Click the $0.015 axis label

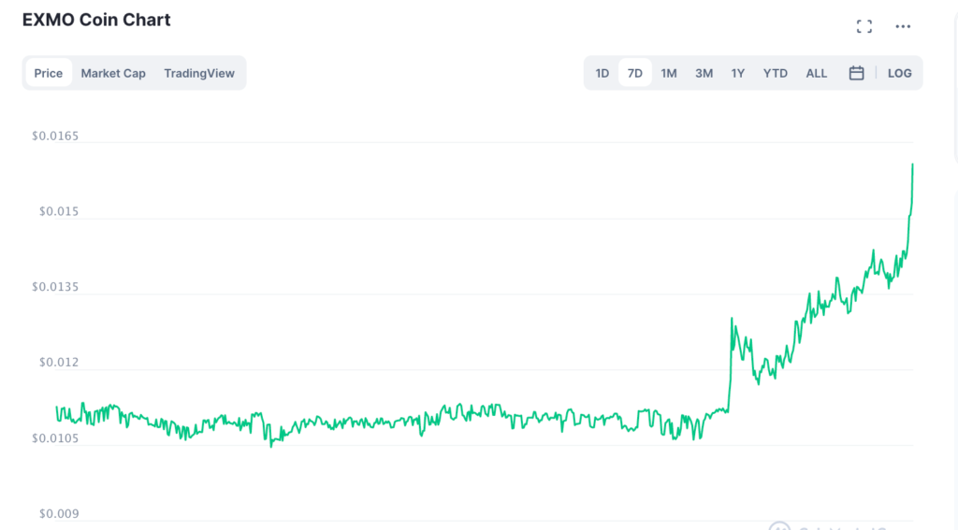click(59, 212)
